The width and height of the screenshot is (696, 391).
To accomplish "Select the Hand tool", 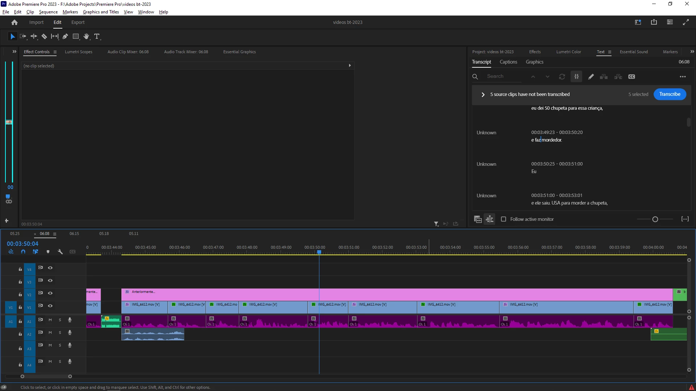I will tap(86, 37).
